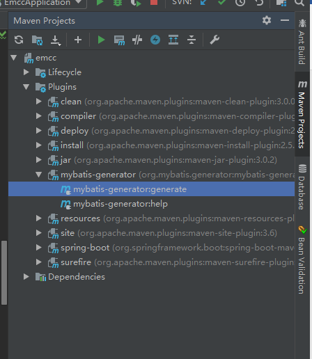312x359 pixels.
Task: Show SVN history clock icon
Action: tap(240, 2)
